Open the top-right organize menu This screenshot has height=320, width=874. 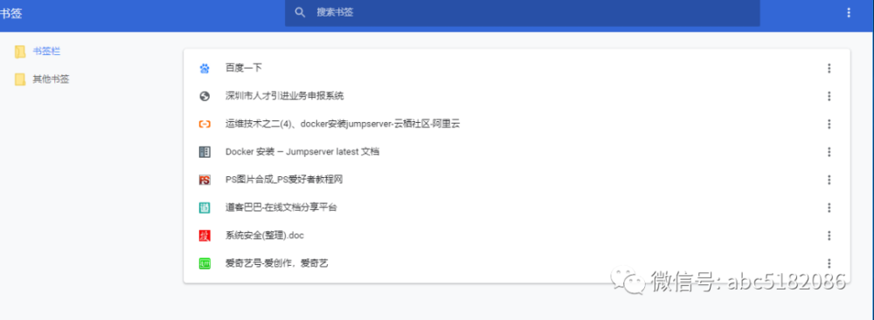tap(849, 12)
